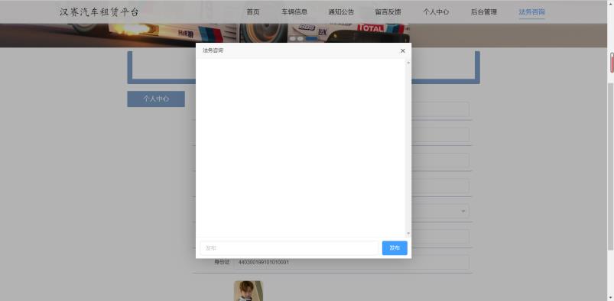Viewport: 614px width, 301px height.
Task: Click the 个人中心 sidebar button
Action: tap(156, 99)
